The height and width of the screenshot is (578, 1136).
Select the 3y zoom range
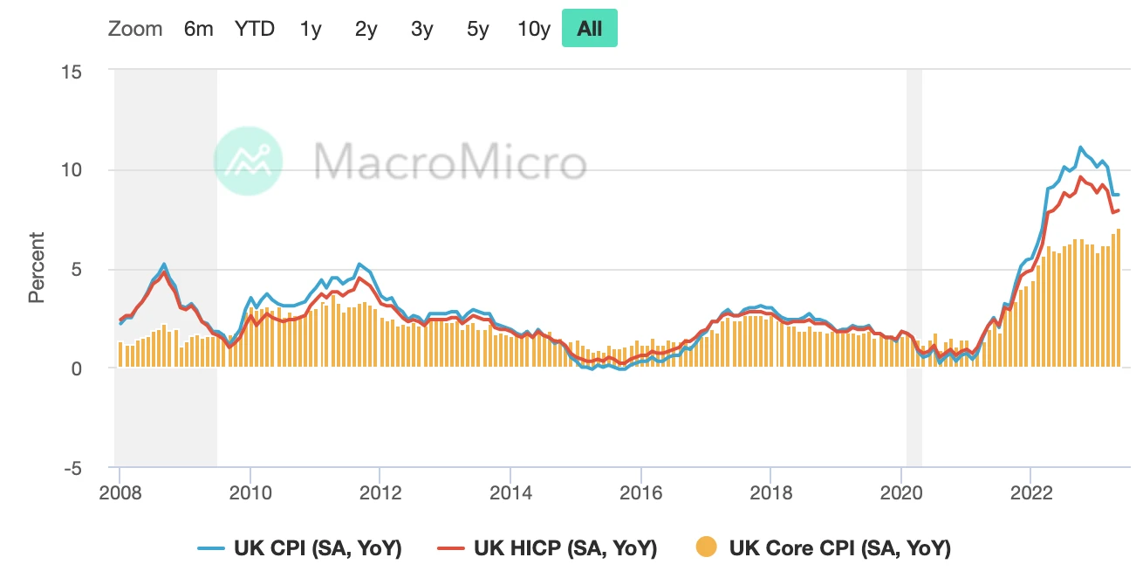[422, 29]
